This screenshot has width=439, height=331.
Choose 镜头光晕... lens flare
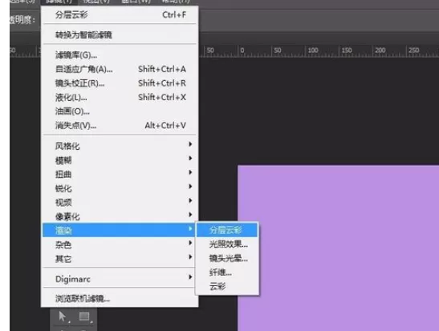(x=227, y=258)
